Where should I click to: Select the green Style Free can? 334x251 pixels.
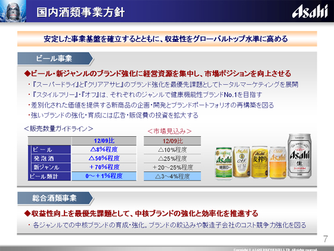[224, 163]
